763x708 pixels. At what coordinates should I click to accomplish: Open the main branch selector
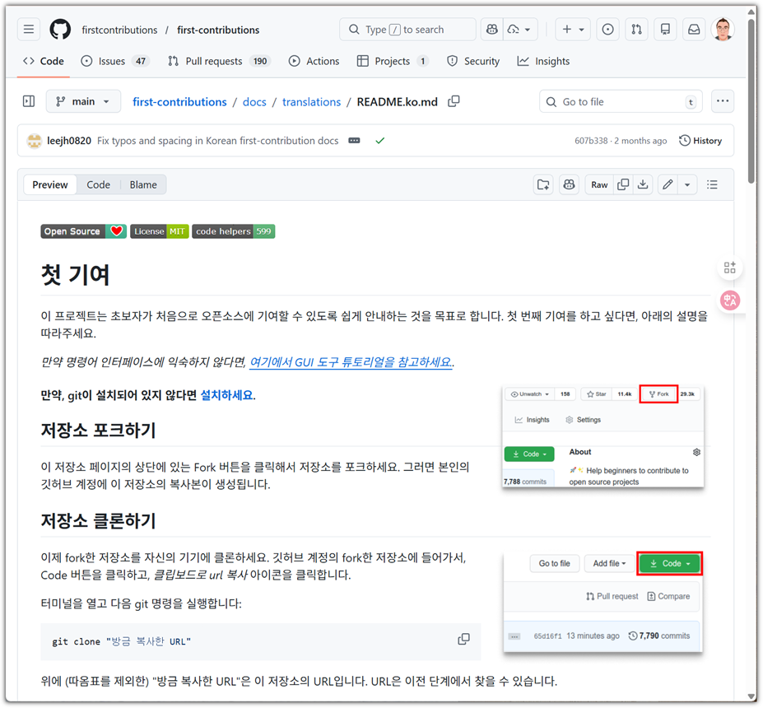click(83, 101)
